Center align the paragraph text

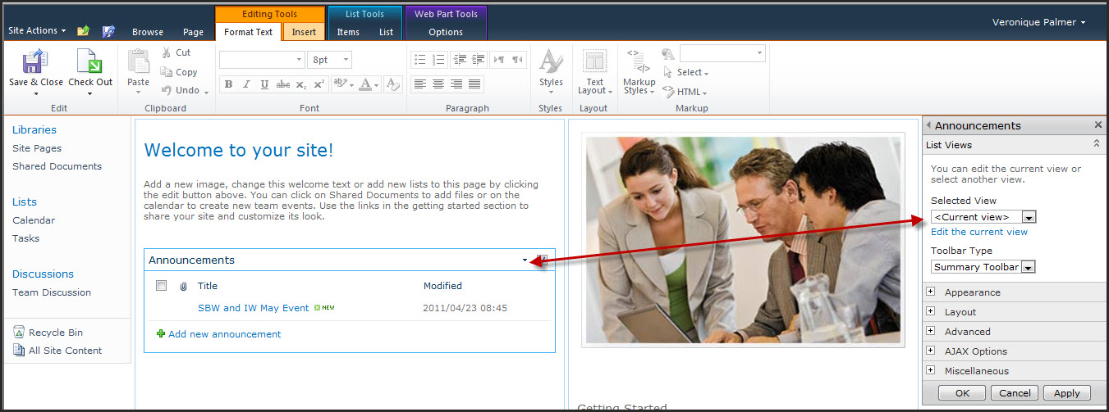[x=438, y=84]
